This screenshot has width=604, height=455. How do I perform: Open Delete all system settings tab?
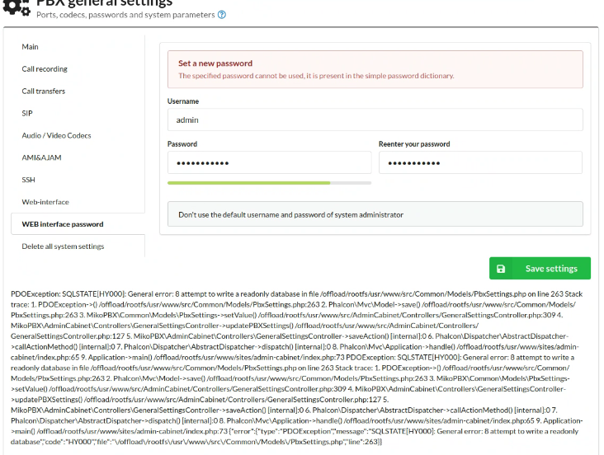63,246
